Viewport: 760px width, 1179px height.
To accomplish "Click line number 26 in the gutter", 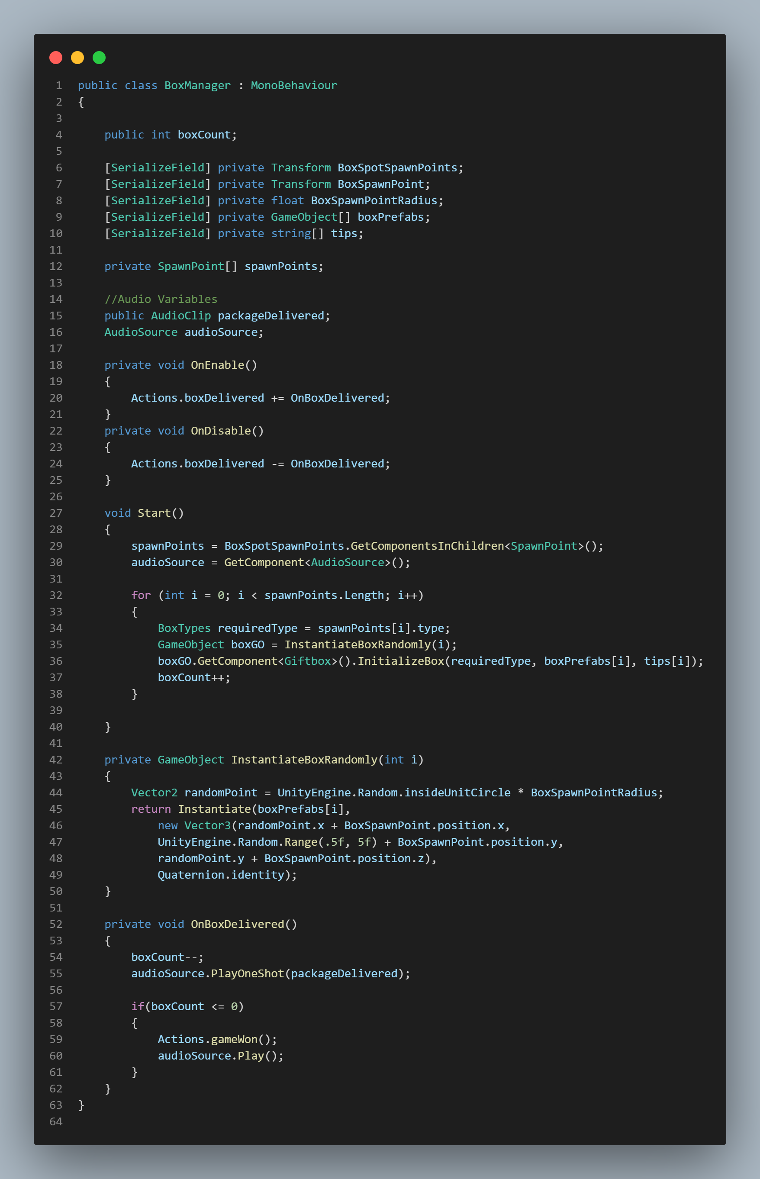I will (56, 496).
